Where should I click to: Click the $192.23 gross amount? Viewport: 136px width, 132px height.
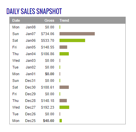pyautogui.click(x=48, y=107)
